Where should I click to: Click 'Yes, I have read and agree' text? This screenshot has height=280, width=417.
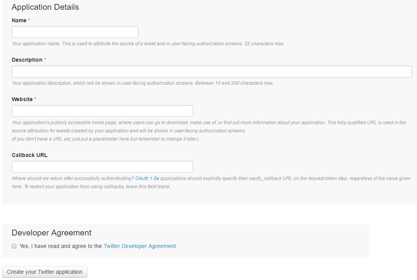tap(61, 246)
